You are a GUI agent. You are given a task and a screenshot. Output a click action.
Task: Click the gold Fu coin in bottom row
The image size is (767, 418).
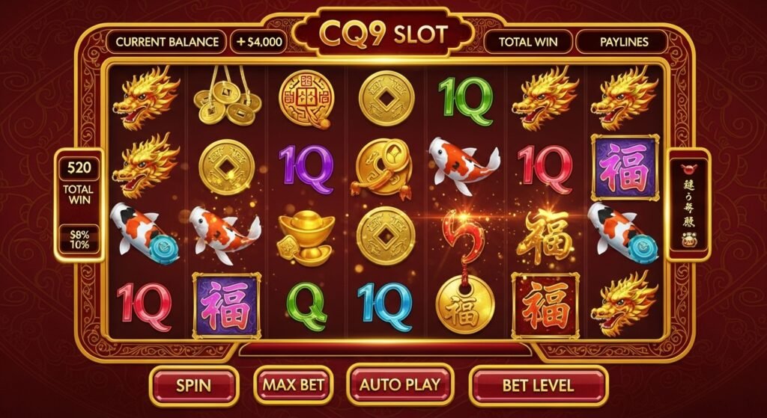(464, 305)
